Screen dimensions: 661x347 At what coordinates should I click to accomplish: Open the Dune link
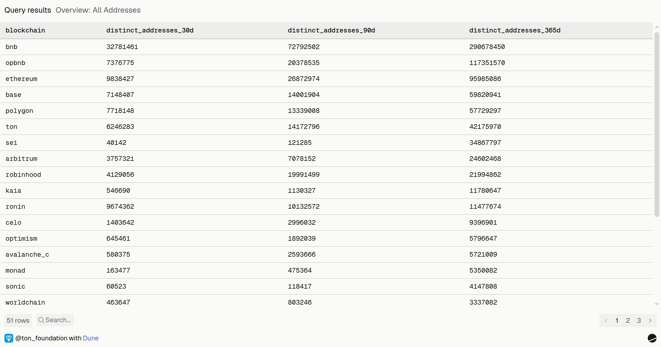point(91,338)
